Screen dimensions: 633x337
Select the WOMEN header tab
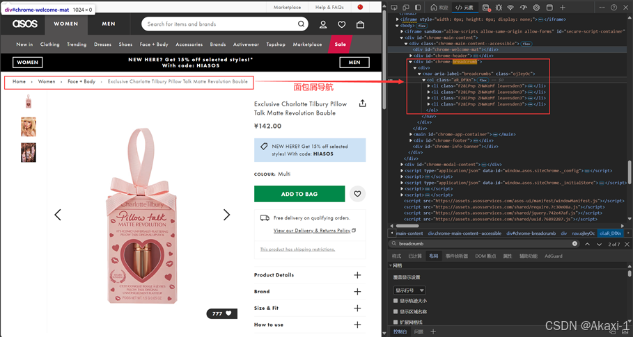pyautogui.click(x=65, y=24)
